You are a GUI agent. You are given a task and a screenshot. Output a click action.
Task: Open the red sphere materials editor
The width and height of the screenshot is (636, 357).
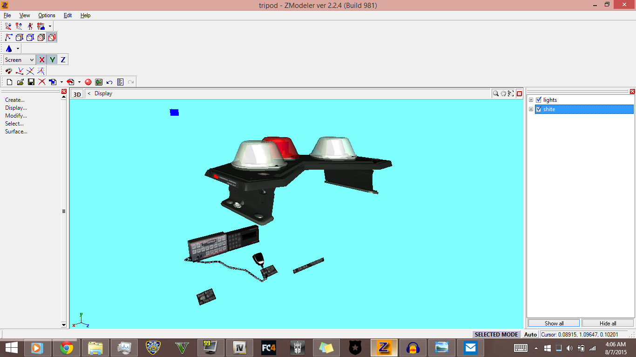point(88,82)
